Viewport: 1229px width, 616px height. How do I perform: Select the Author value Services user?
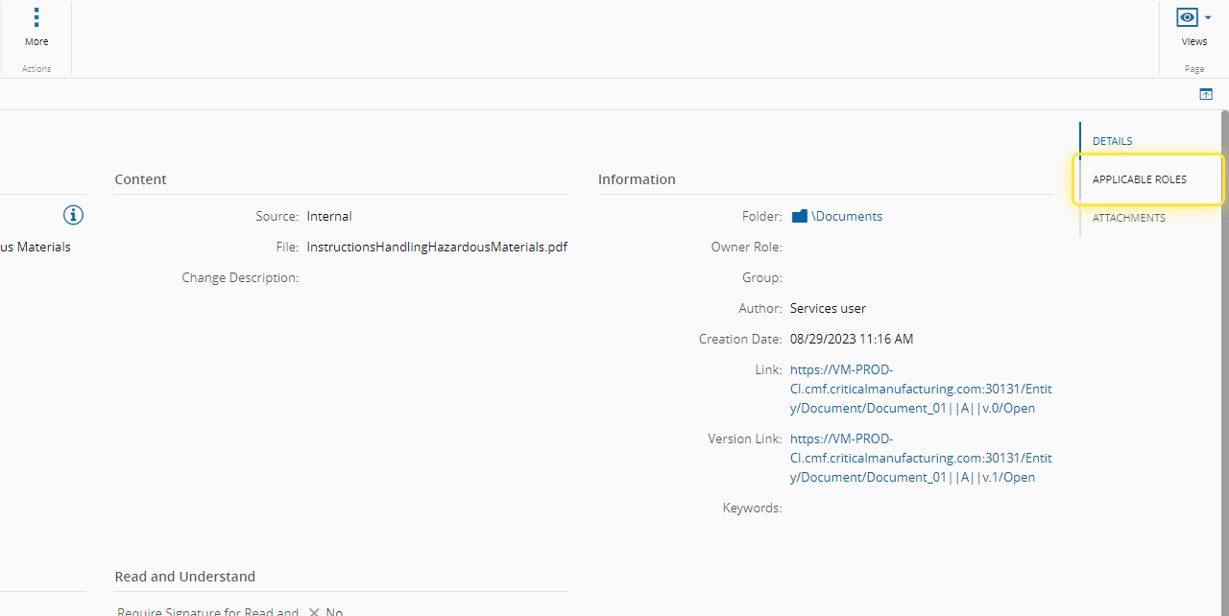(x=828, y=308)
